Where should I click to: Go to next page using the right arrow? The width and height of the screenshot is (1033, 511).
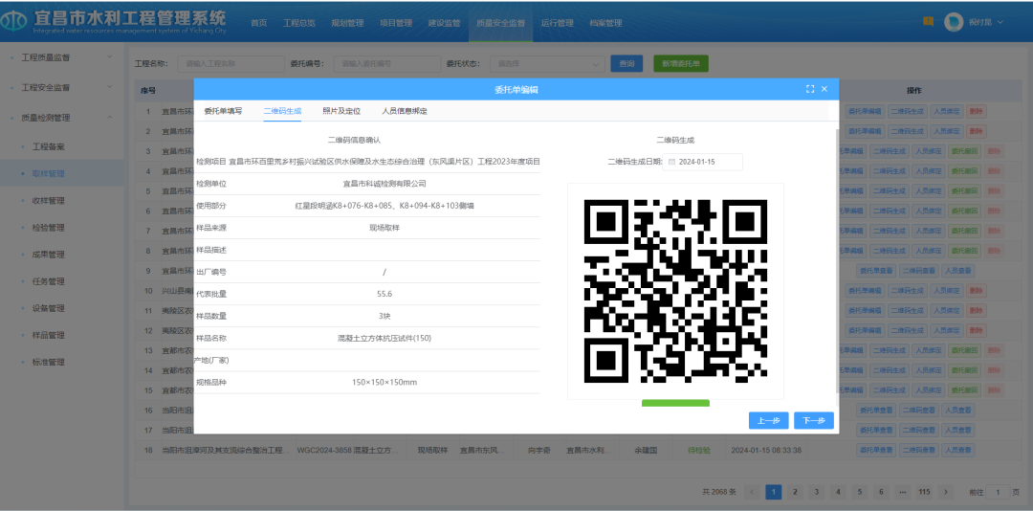coord(945,492)
